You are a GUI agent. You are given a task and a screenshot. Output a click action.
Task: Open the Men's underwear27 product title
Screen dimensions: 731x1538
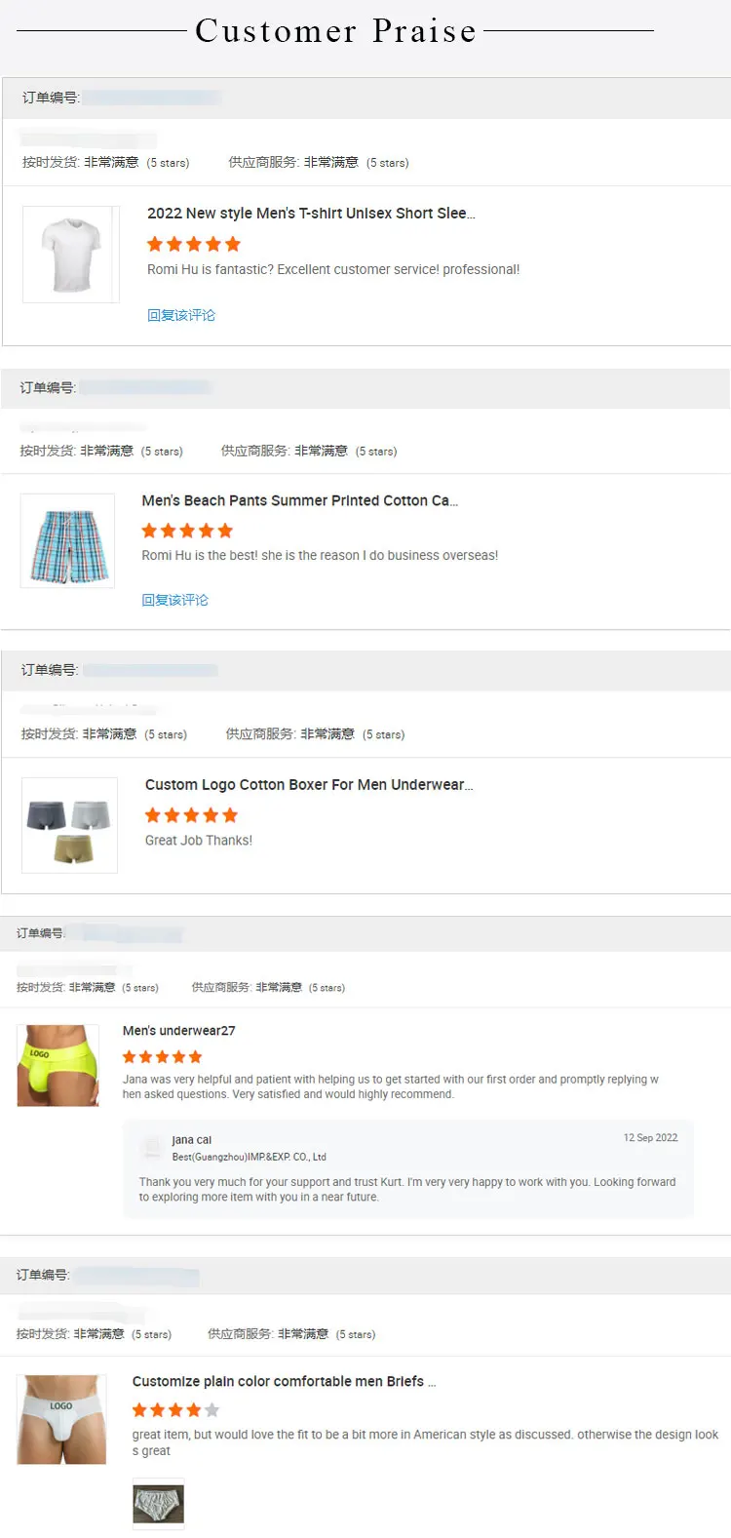click(x=179, y=1031)
